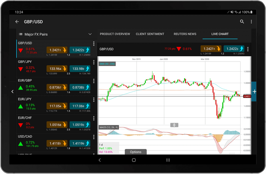
Task: Tap the buy price 1.41199 for USD/CAD
Action: click(79, 143)
